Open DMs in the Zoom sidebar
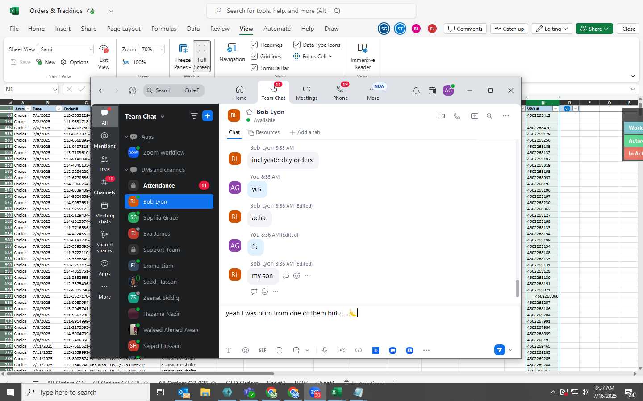The width and height of the screenshot is (643, 401). (104, 163)
